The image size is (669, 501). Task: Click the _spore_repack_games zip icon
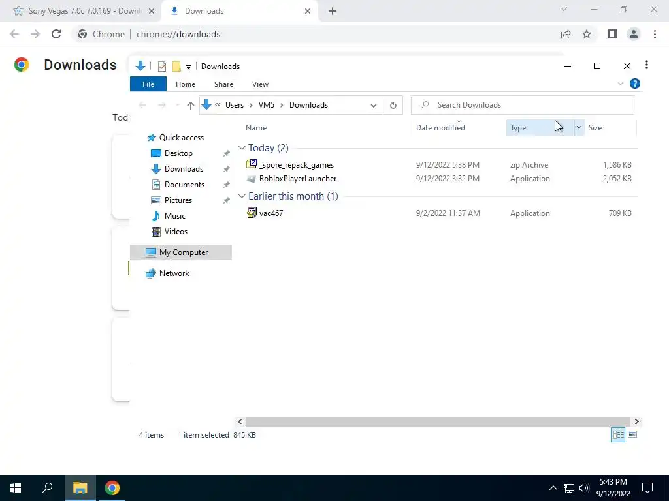point(252,164)
